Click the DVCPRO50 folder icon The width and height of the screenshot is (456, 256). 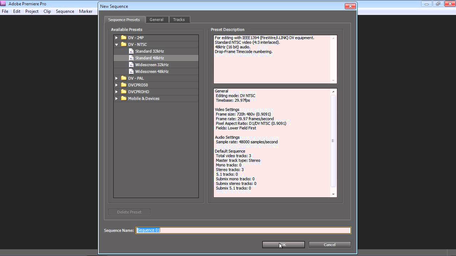pos(124,85)
